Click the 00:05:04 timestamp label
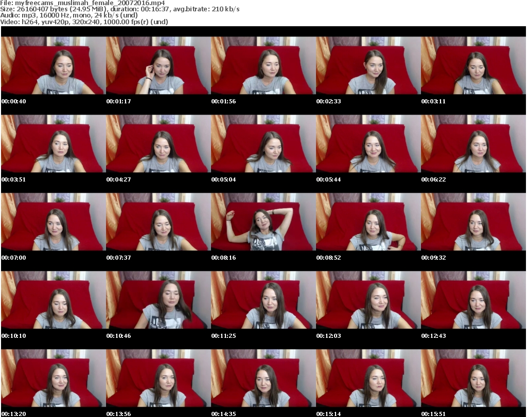 click(x=223, y=179)
